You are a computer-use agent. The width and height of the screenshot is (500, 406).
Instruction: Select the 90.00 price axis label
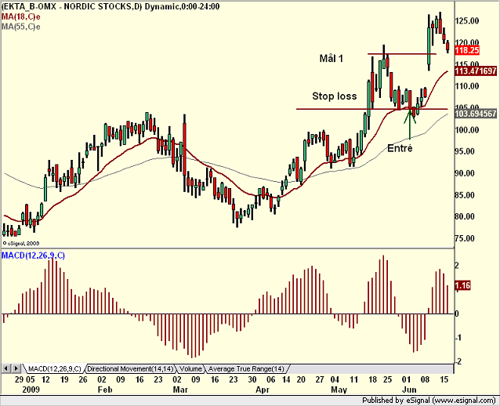[465, 173]
